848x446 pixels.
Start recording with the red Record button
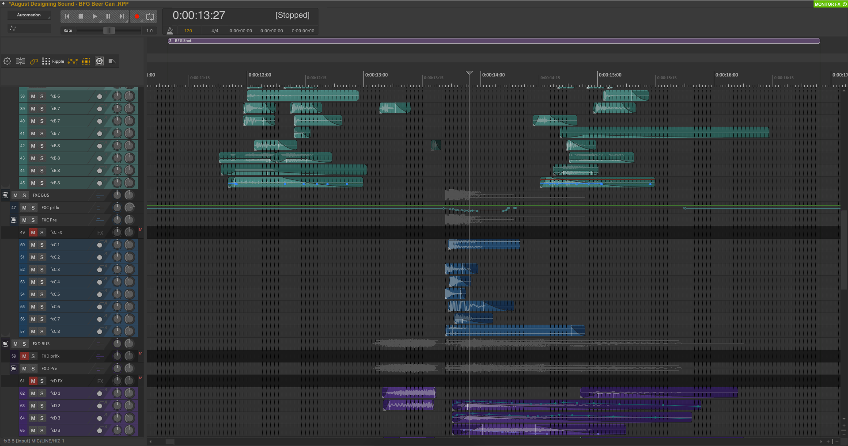[x=137, y=16]
